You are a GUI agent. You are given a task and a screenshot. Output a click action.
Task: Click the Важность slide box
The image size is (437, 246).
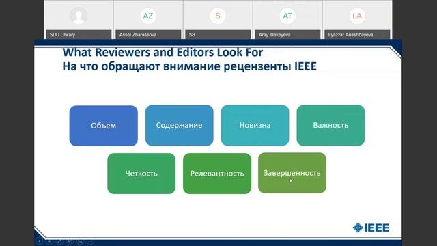pos(330,125)
